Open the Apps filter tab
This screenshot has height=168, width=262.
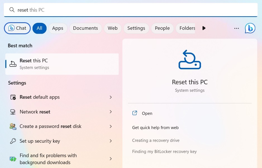[x=58, y=28]
